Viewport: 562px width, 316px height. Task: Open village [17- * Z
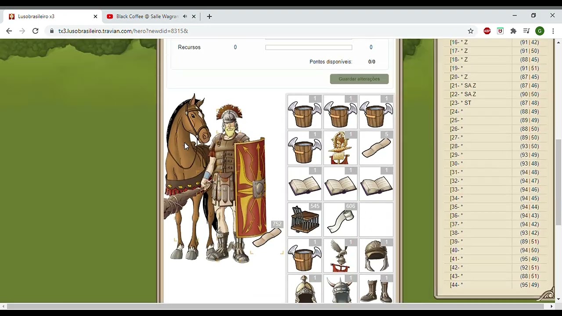459,51
